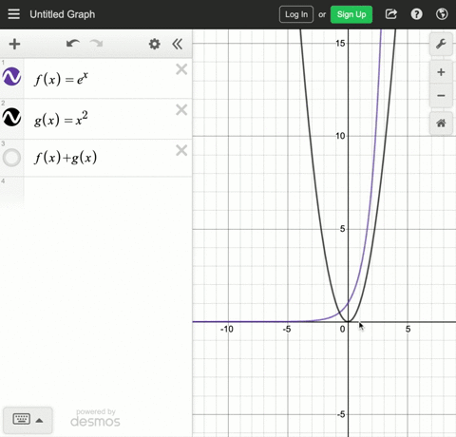Viewport: 456px width, 437px height.
Task: Click the 'or' text between header buttons
Action: (x=322, y=14)
